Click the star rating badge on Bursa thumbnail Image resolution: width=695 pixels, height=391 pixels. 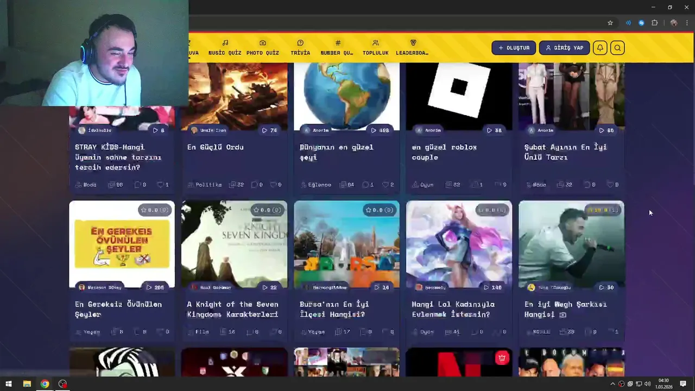click(380, 210)
